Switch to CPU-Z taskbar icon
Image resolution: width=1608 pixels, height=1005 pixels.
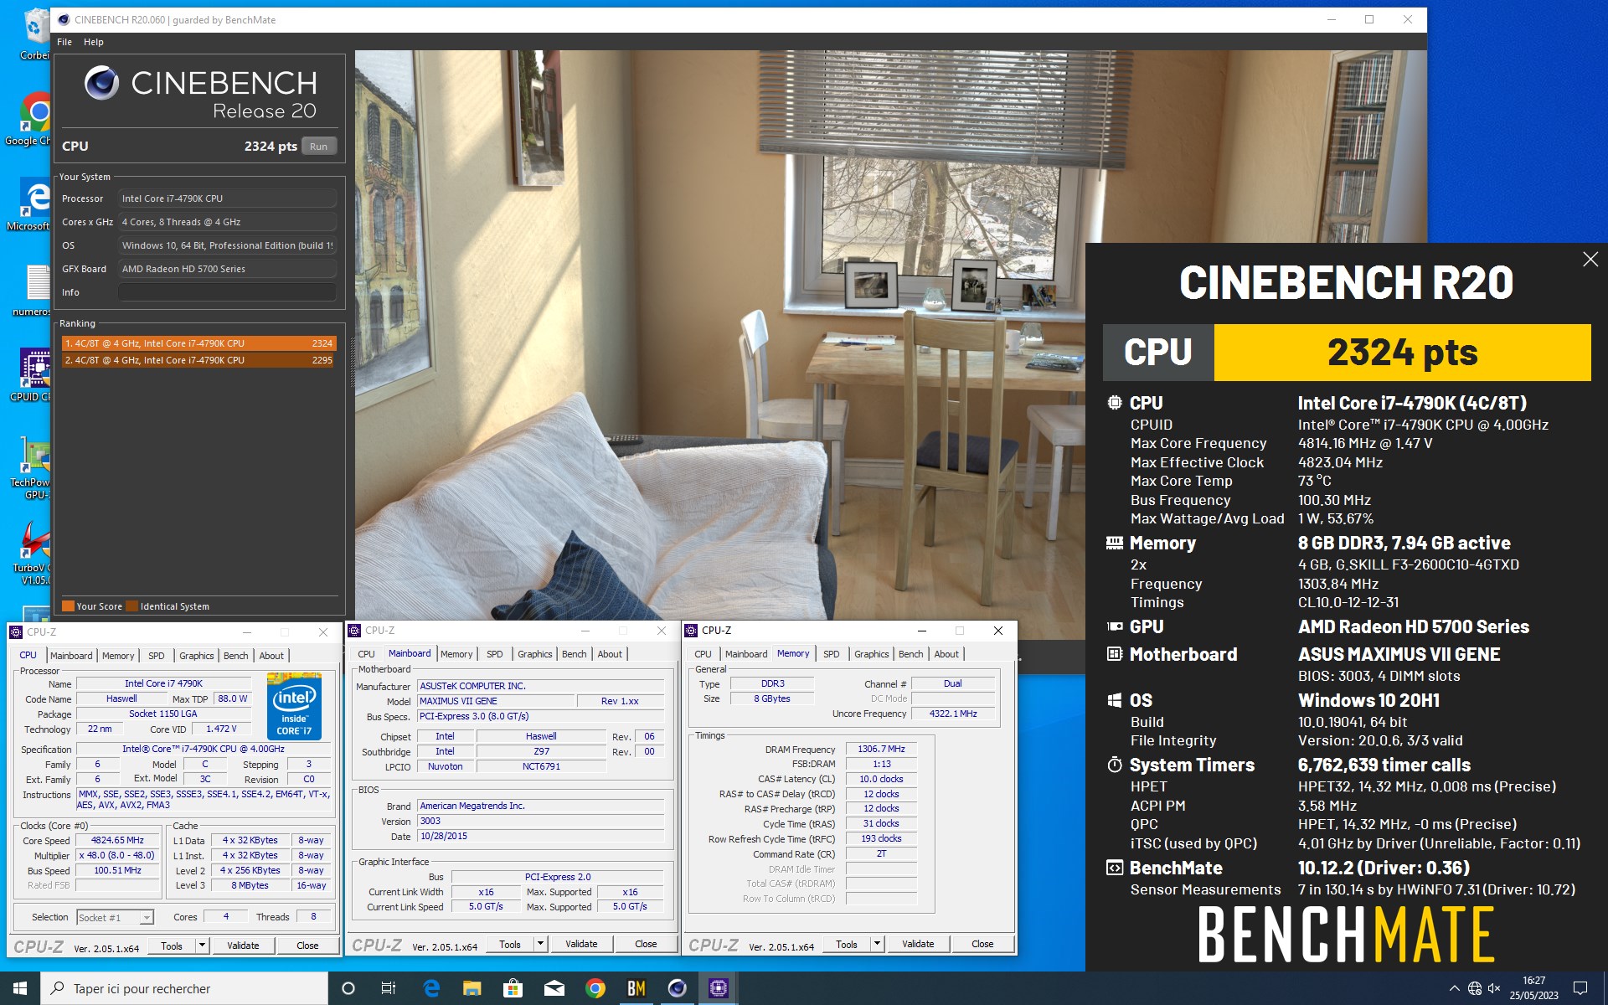[719, 988]
